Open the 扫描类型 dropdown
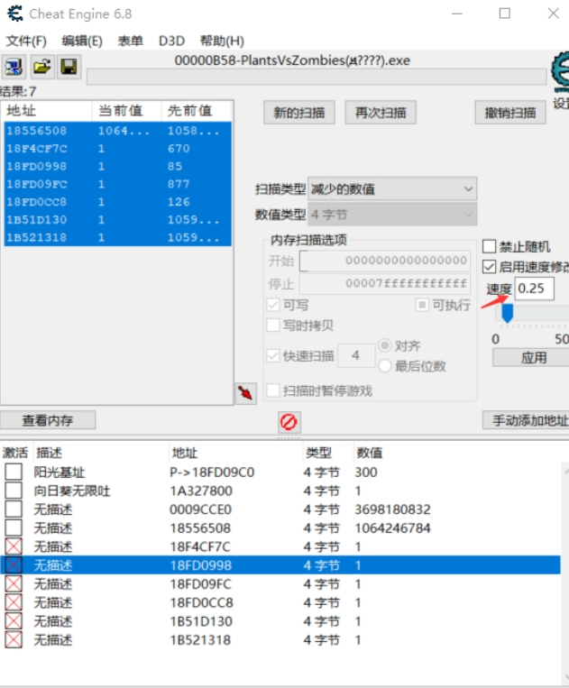 pyautogui.click(x=392, y=189)
